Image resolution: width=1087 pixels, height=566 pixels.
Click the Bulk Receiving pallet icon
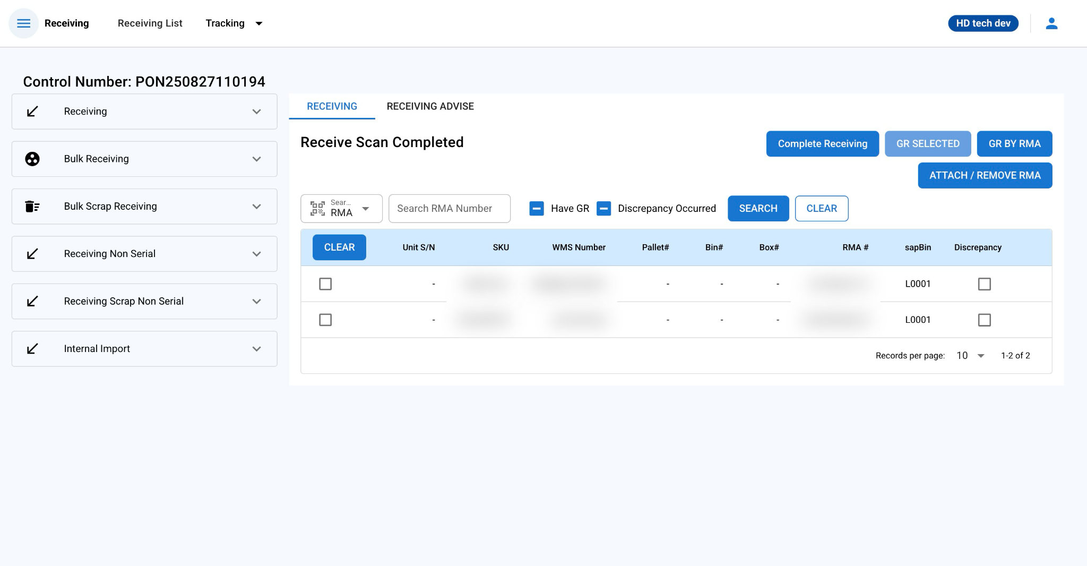[x=32, y=159]
